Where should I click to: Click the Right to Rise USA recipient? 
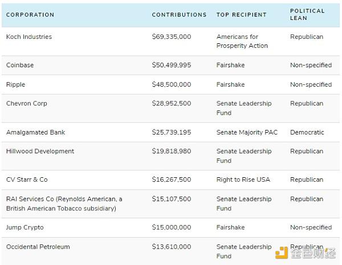(x=243, y=180)
